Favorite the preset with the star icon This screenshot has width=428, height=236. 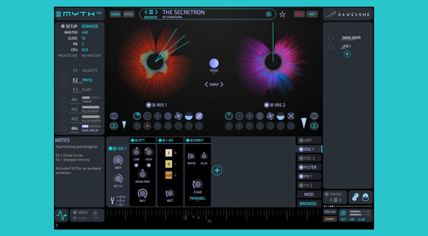click(283, 14)
